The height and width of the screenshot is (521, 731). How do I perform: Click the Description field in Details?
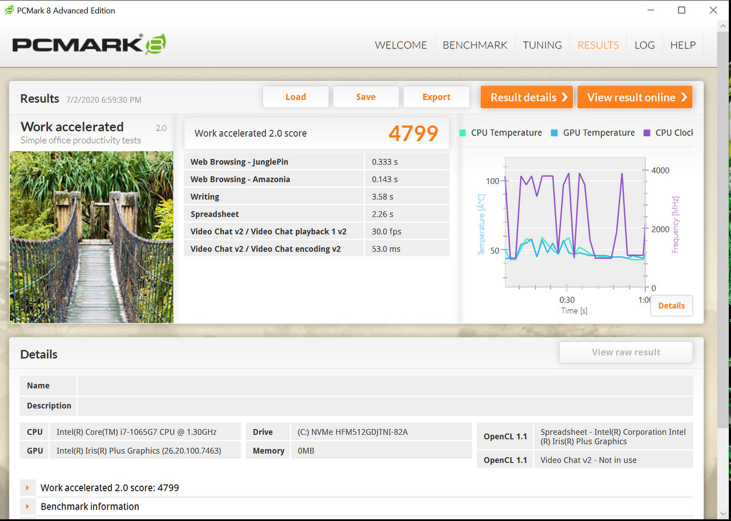[x=385, y=406]
